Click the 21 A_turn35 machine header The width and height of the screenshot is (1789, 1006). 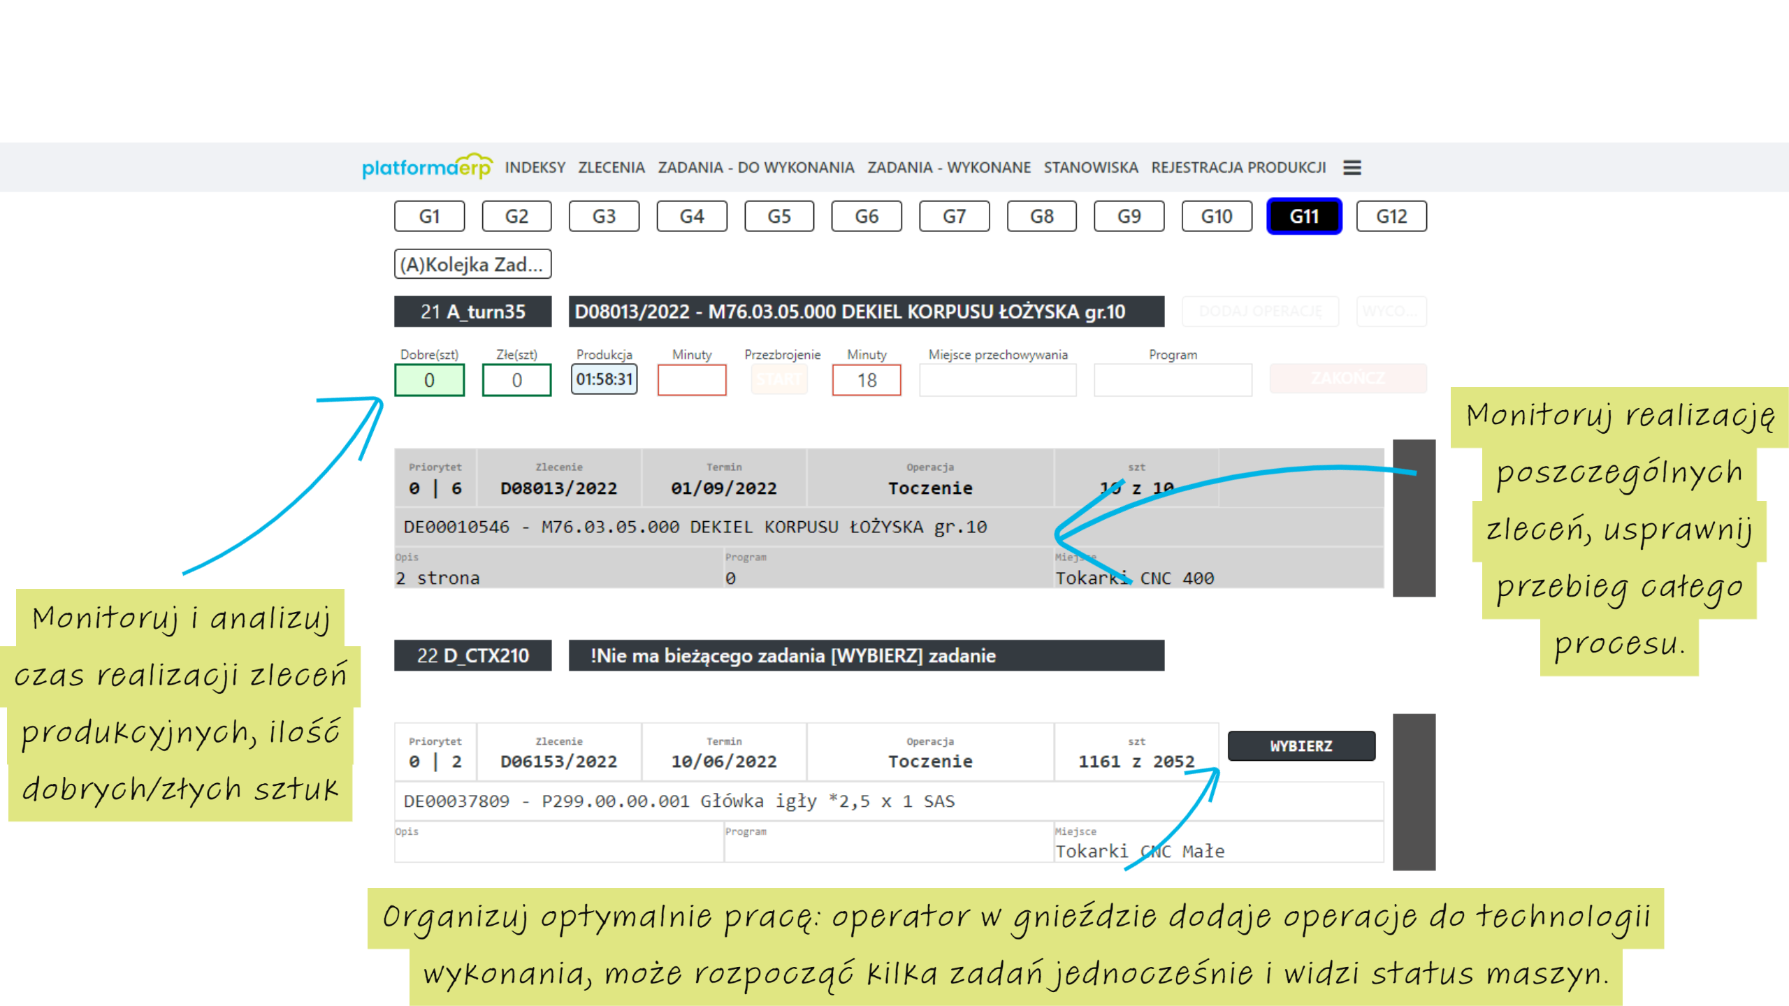click(472, 312)
